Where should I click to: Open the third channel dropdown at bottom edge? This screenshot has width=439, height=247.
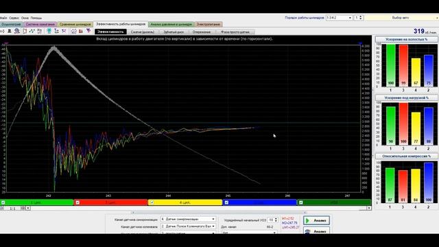click(x=188, y=233)
